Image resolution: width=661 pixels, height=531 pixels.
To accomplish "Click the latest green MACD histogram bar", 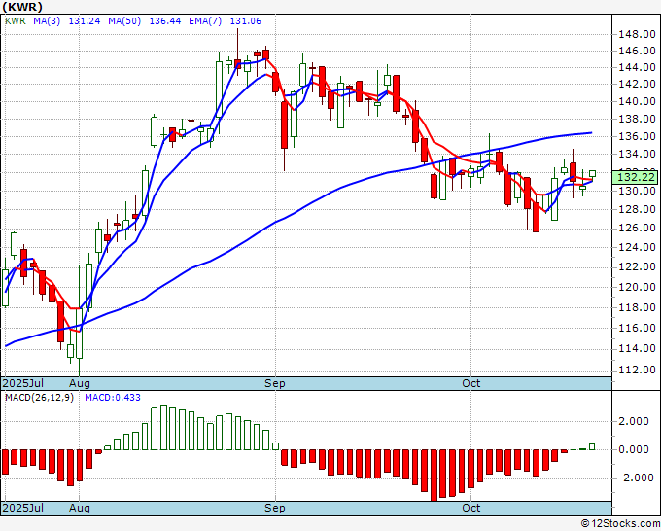I will (592, 446).
